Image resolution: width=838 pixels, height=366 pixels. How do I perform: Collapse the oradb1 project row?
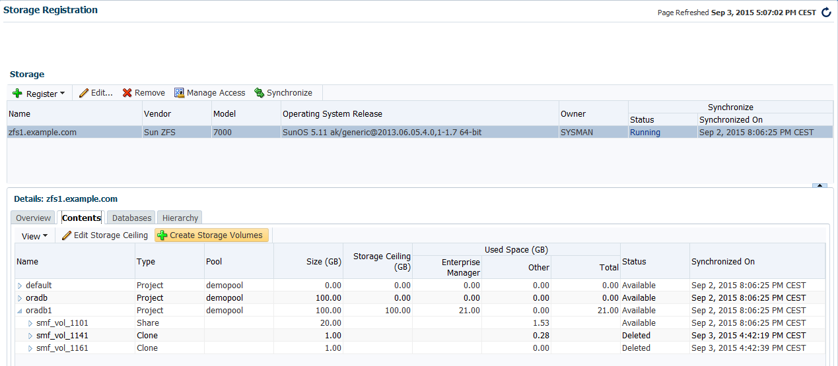click(20, 311)
